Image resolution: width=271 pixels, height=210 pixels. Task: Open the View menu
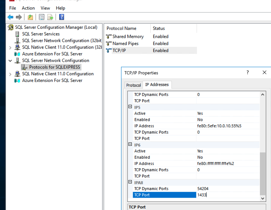45,8
